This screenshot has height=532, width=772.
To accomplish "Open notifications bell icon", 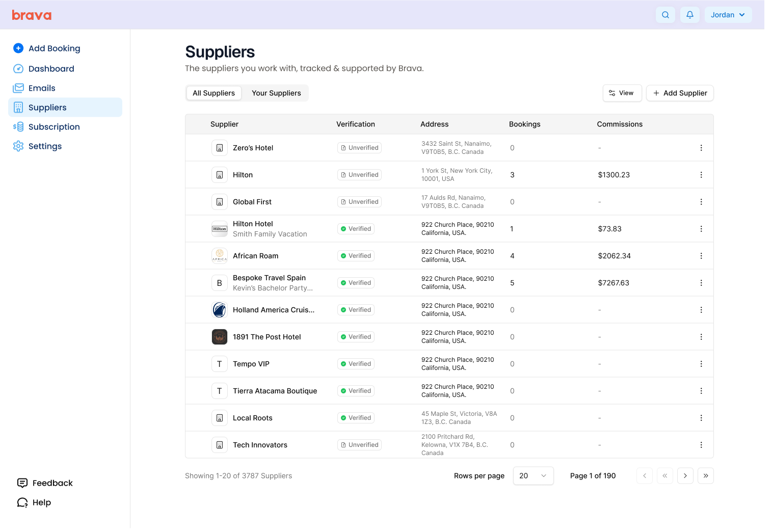I will 689,15.
